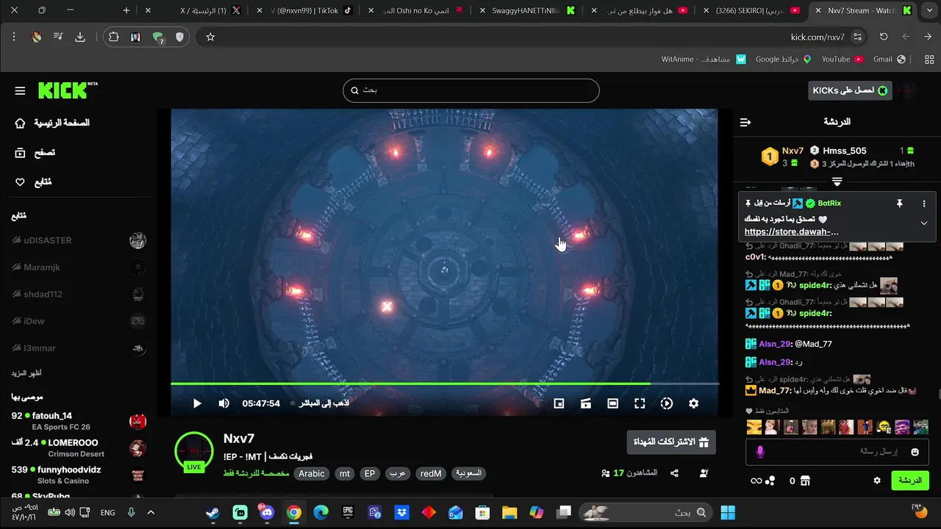Viewport: 941px width, 529px height.
Task: Open emoji picker in chat input
Action: (915, 452)
